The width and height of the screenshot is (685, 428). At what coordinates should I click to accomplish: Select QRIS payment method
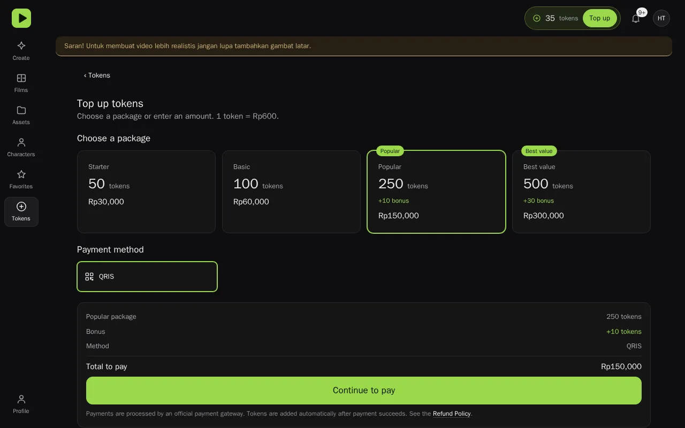pos(147,277)
